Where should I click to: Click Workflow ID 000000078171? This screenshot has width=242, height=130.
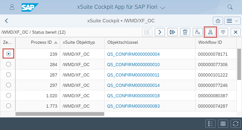coord(213,54)
